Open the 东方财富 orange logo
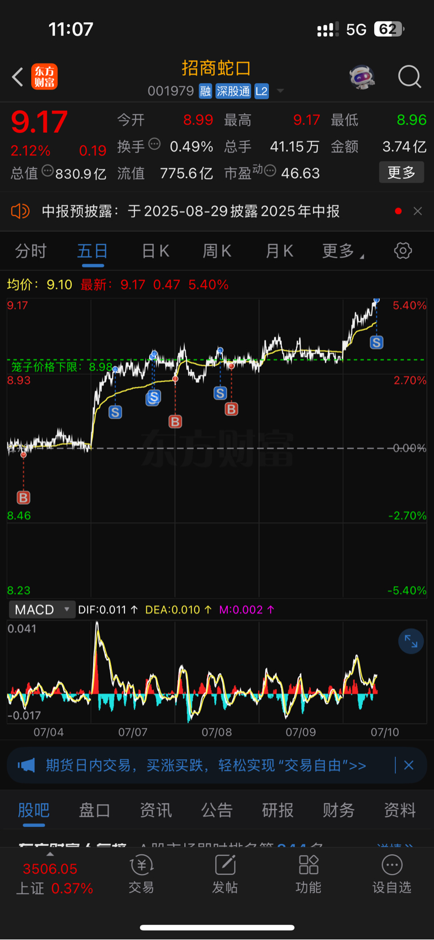 pos(44,77)
